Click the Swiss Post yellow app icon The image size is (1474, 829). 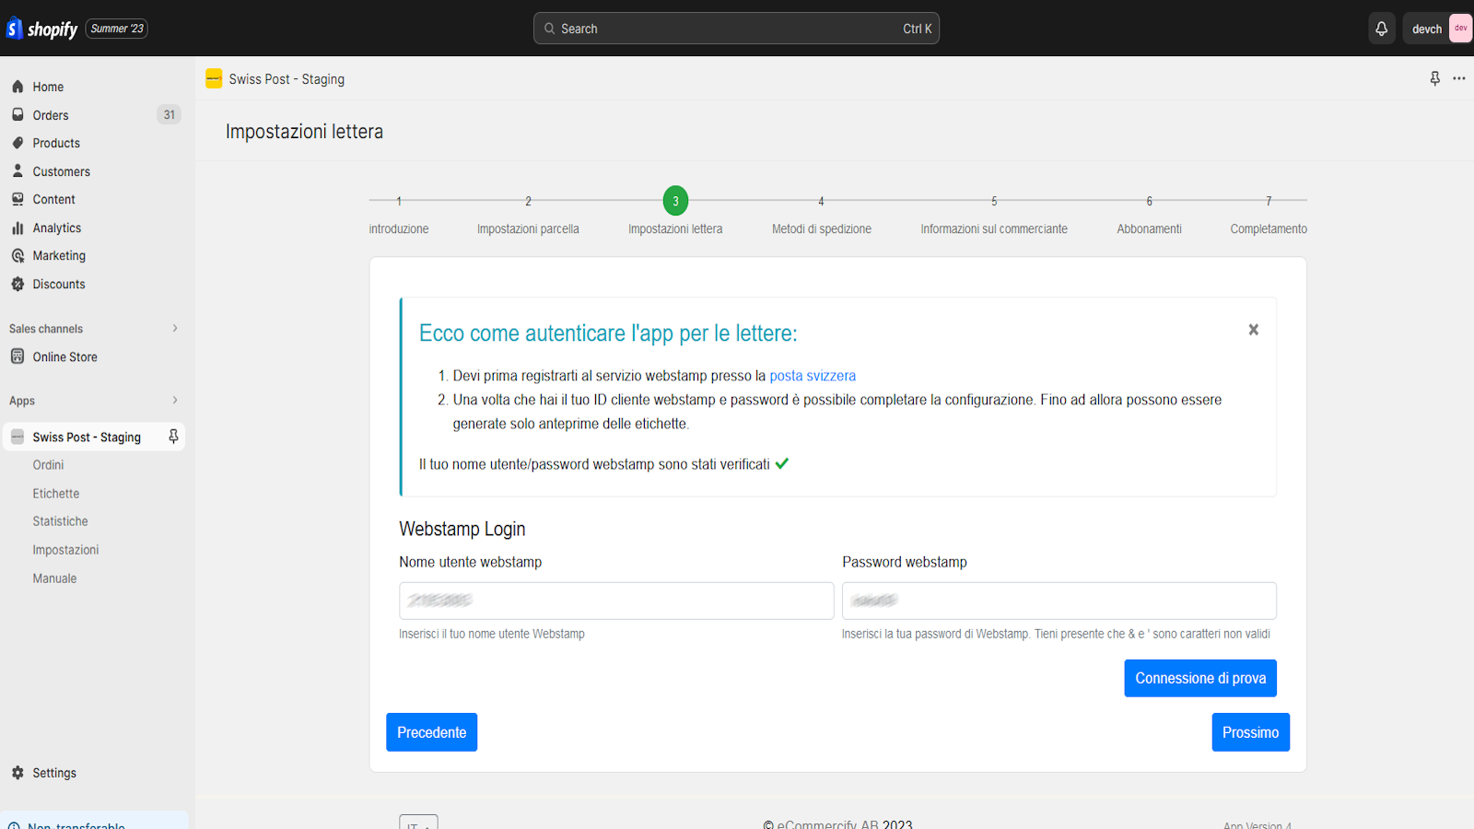click(214, 78)
